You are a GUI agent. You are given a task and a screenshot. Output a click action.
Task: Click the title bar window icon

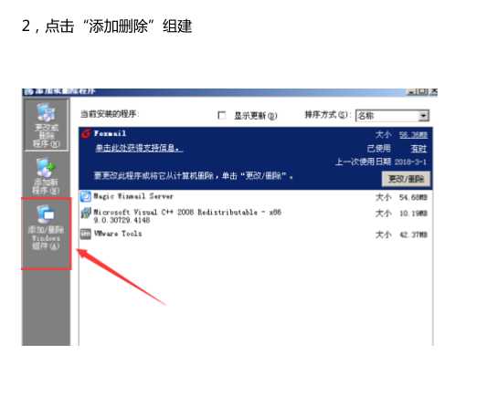[28, 91]
